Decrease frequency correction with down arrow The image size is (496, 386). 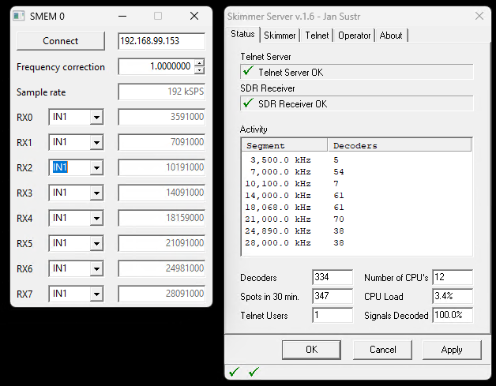(x=199, y=71)
